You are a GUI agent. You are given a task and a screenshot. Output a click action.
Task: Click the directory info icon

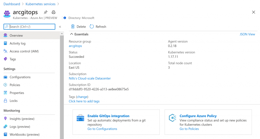click(x=65, y=18)
